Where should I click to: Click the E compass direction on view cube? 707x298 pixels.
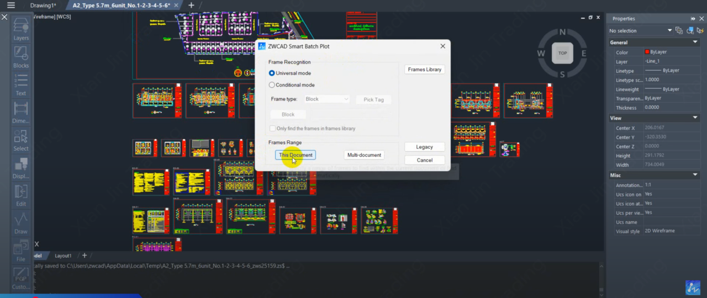584,54
